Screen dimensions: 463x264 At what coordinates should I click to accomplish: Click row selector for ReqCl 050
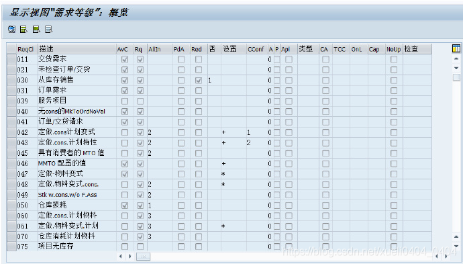click(x=11, y=205)
